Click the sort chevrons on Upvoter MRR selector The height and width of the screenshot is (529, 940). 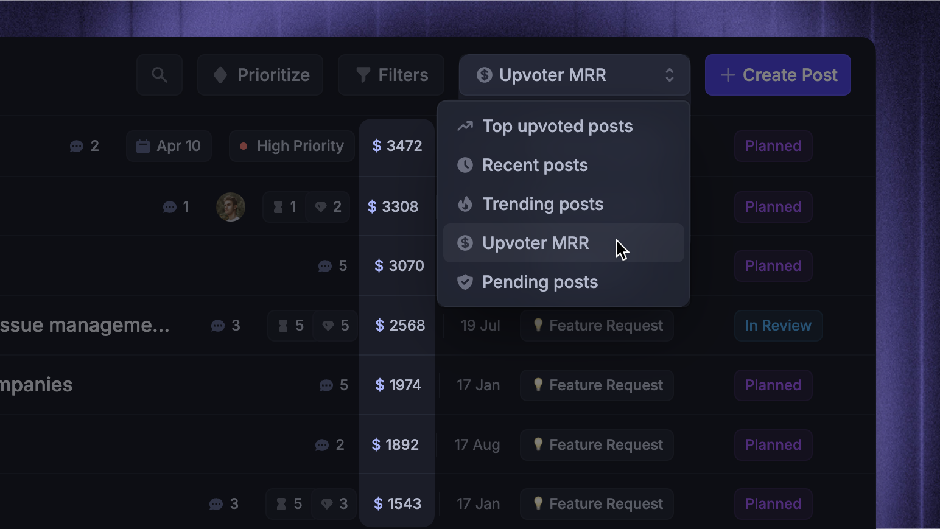tap(670, 75)
